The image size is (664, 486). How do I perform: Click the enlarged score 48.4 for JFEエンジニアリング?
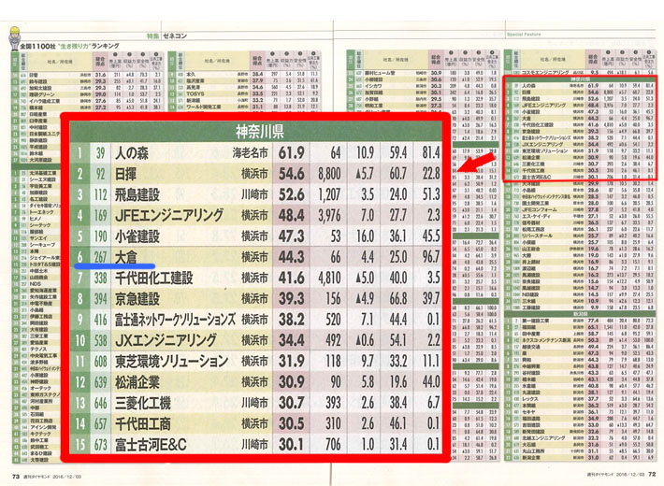(x=292, y=216)
